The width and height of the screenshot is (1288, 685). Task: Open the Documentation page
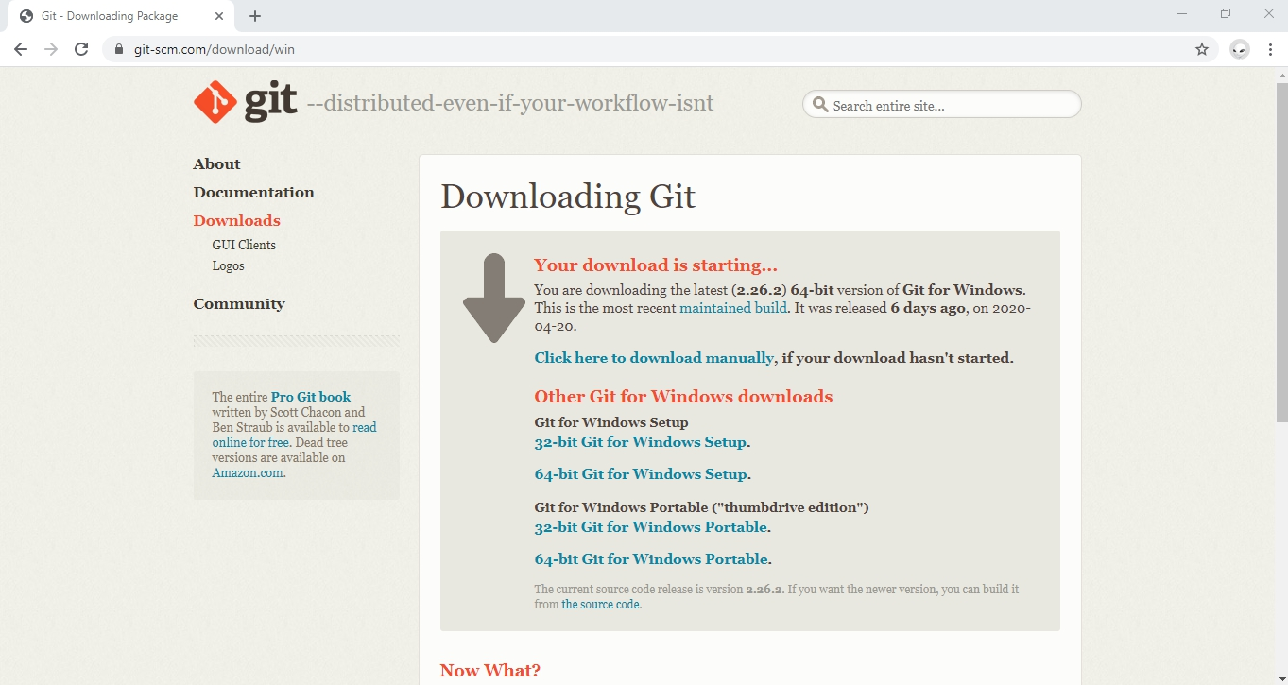pos(253,192)
